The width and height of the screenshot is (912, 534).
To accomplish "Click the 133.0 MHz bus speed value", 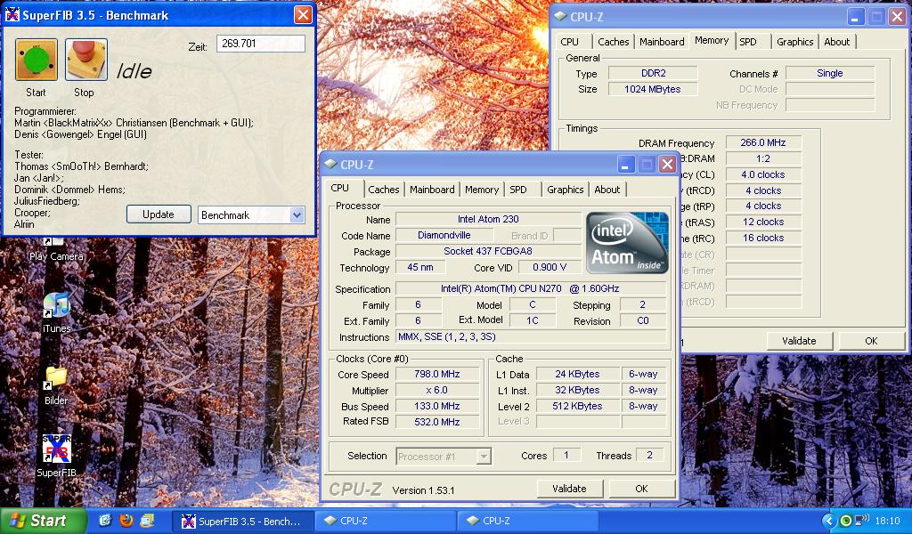I will (436, 406).
